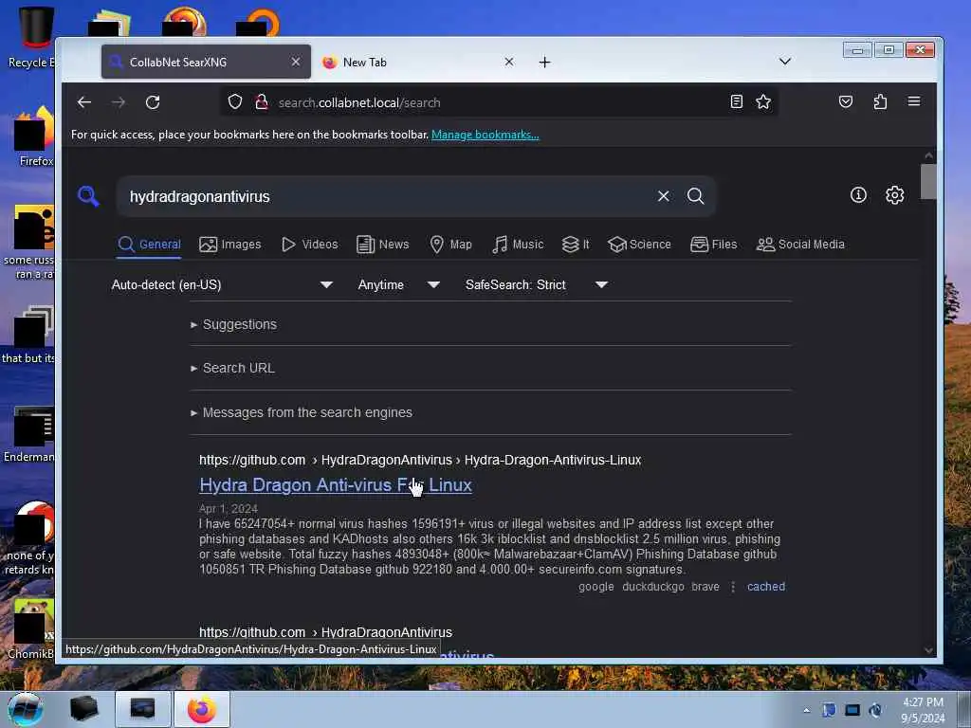Open the Auto-detect (en-US) language dropdown
Screen dimensions: 971x728
point(222,284)
